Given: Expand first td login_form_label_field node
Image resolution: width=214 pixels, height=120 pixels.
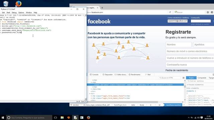Looking at the screenshot, I should click(91, 96).
